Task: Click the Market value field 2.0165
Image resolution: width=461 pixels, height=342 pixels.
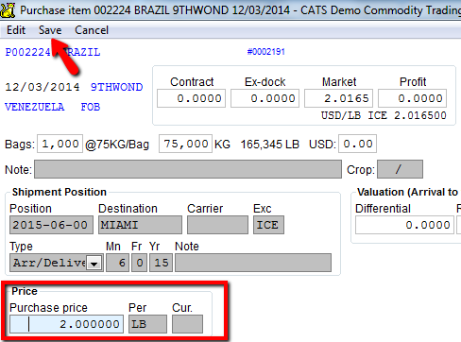Action: 338,98
